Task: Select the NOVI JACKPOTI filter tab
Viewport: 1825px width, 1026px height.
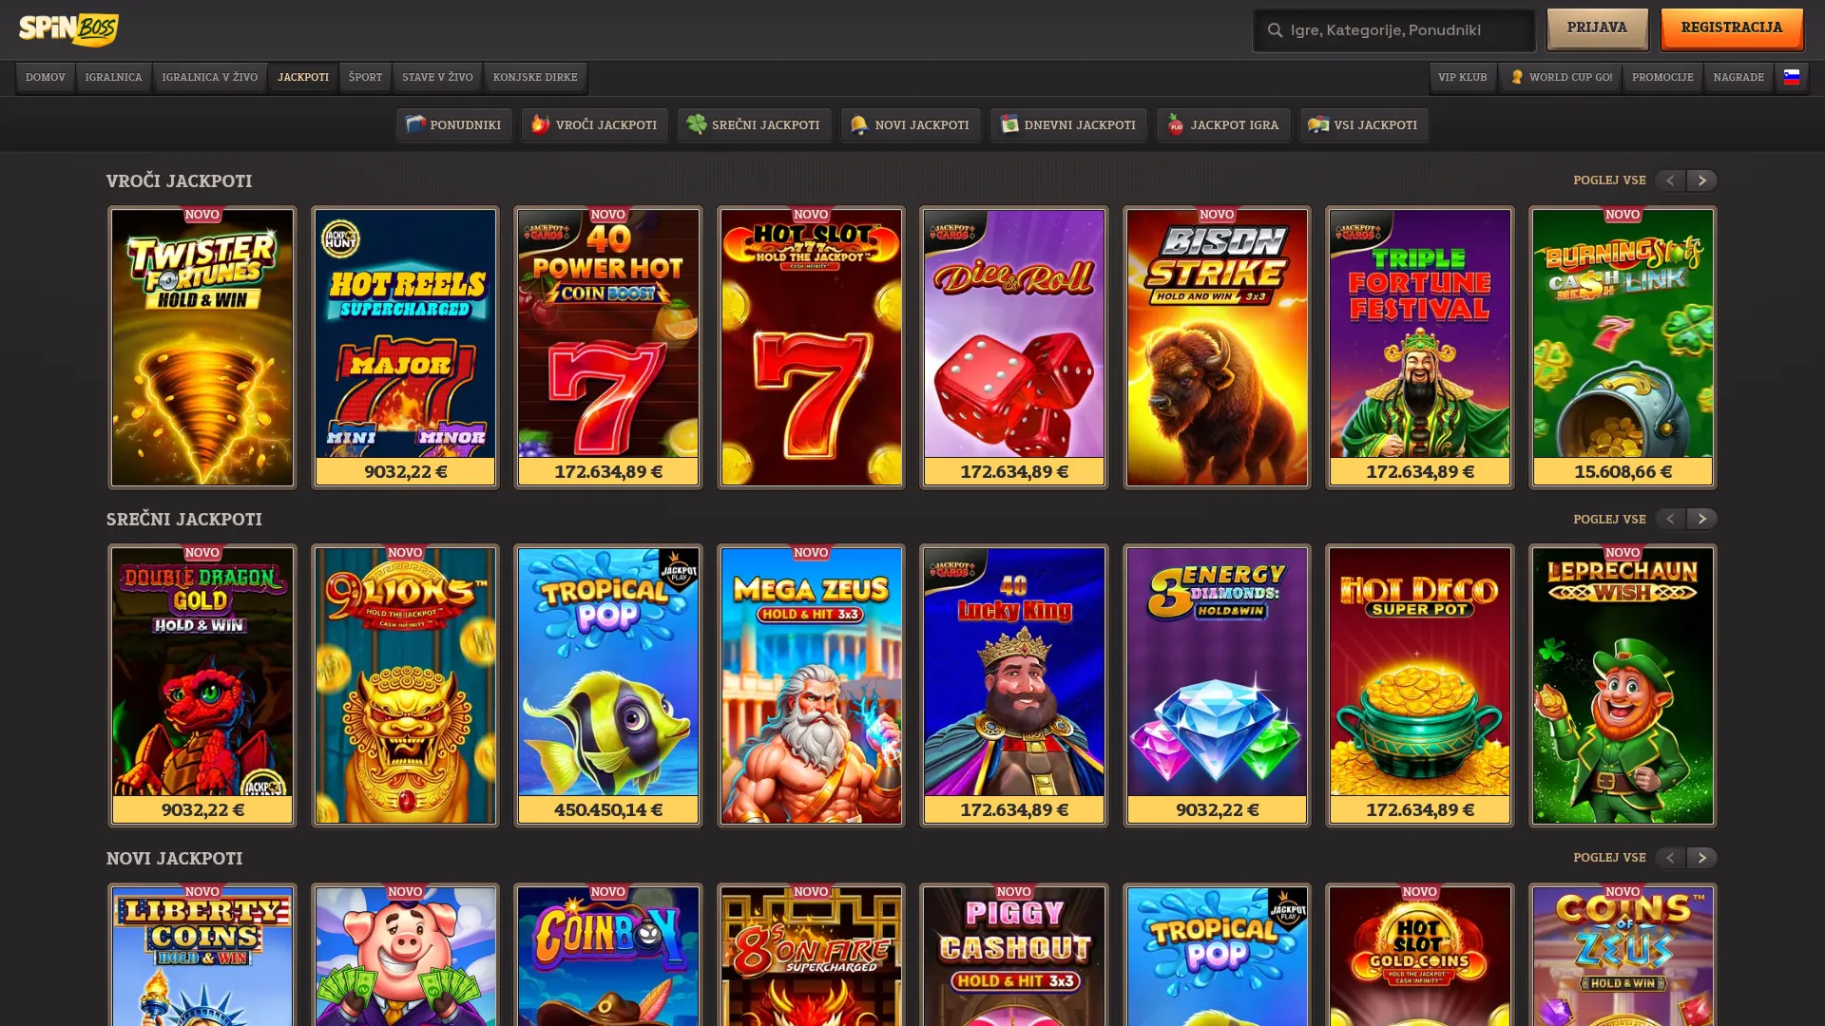Action: click(x=911, y=124)
